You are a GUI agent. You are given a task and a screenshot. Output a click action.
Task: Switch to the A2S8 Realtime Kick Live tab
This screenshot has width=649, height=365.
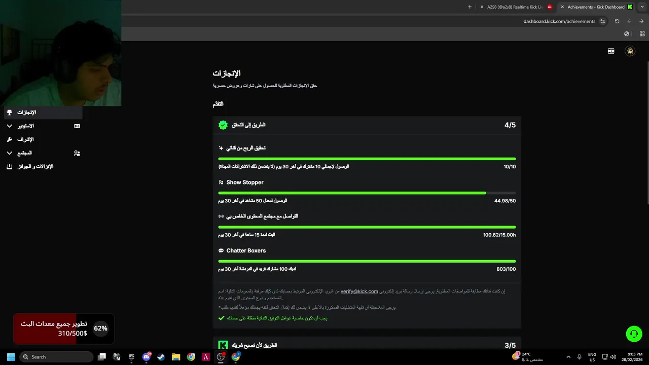(515, 7)
